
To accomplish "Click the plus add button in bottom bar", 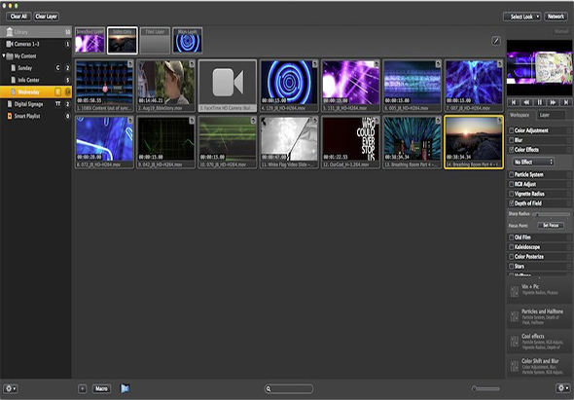I will pos(83,389).
